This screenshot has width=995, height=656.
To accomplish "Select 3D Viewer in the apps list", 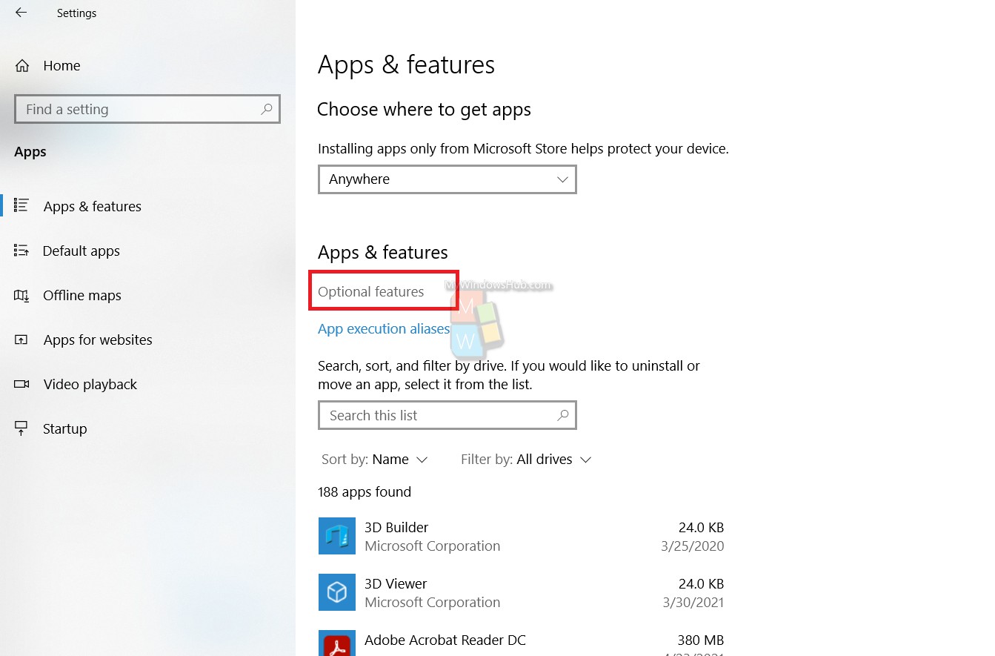I will click(521, 592).
